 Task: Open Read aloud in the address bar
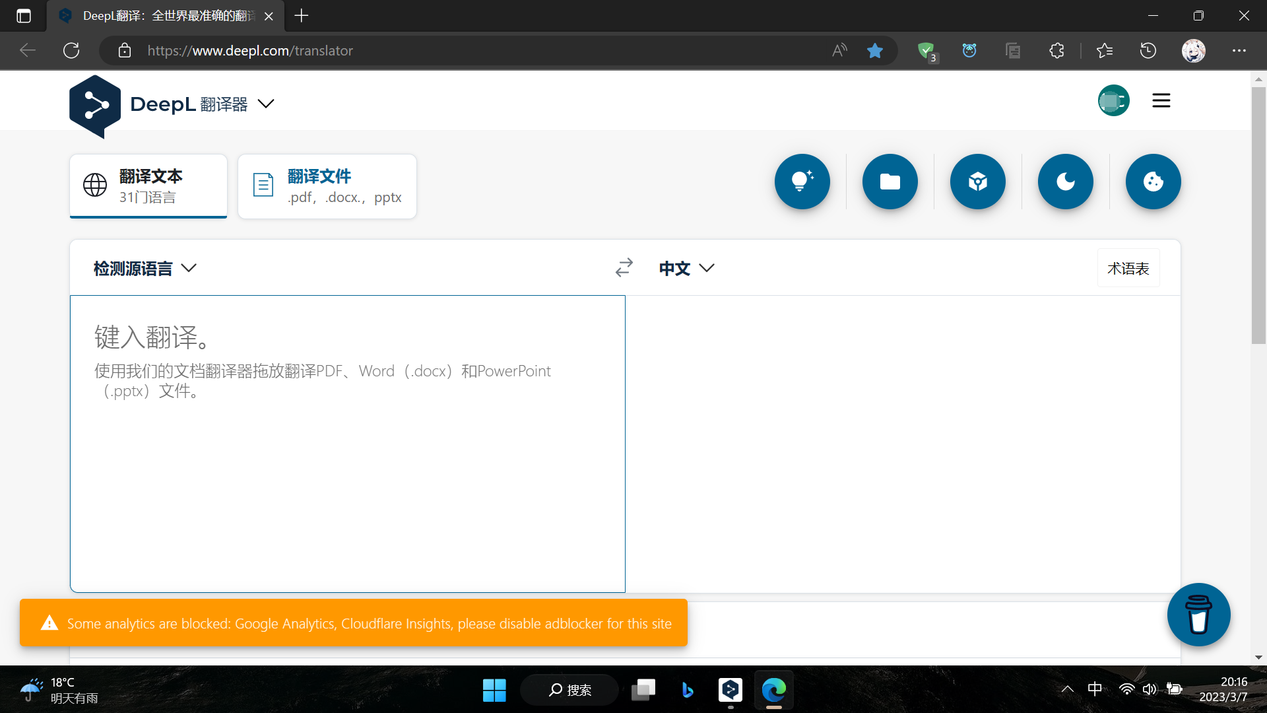tap(839, 50)
